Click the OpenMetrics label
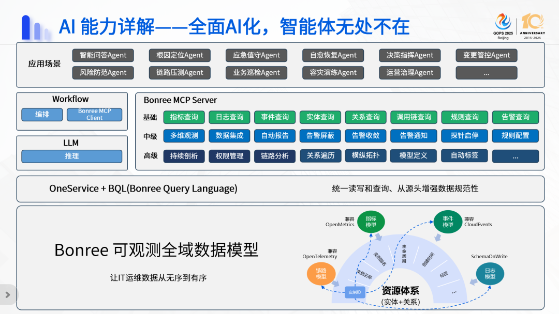Screen dimensions: 559x314 (340, 225)
